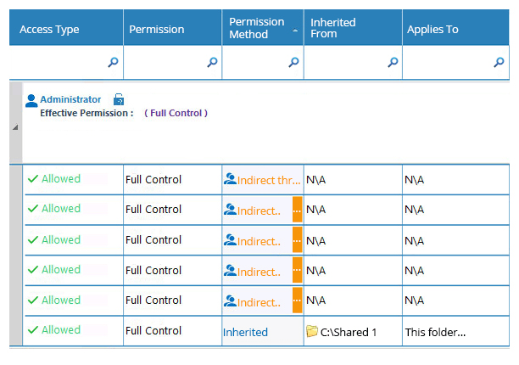The image size is (519, 365).
Task: Click search icon in Permission Method filter
Action: 293,62
